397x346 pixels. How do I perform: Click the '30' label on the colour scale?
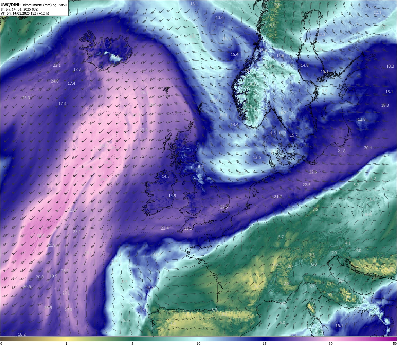[331, 344]
